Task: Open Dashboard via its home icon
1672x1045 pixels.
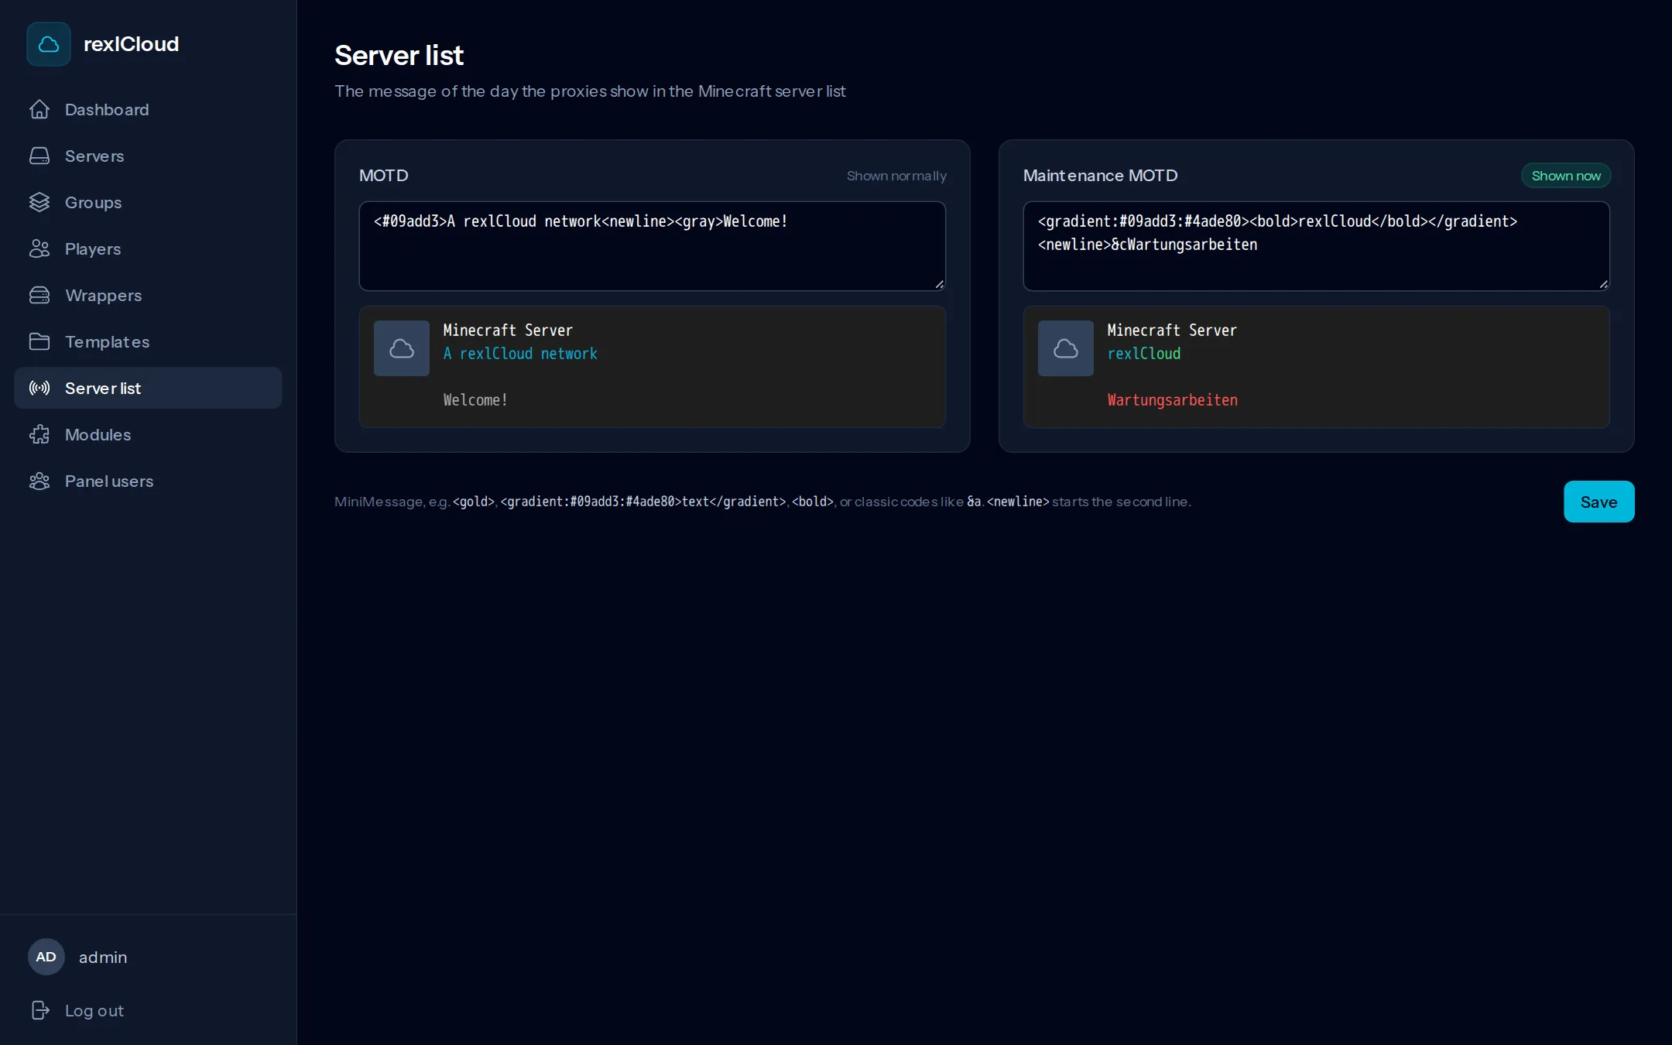Action: 39,110
